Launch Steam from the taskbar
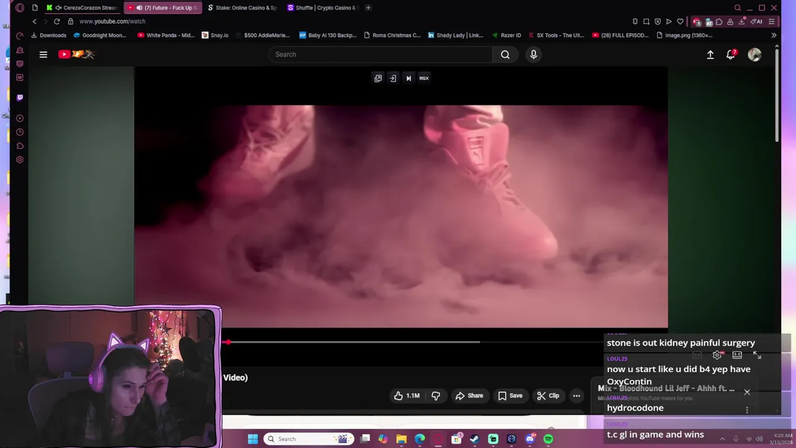Image resolution: width=796 pixels, height=448 pixels. [475, 439]
